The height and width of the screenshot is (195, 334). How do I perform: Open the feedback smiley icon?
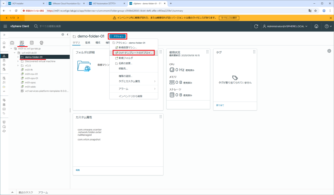tap(316, 26)
